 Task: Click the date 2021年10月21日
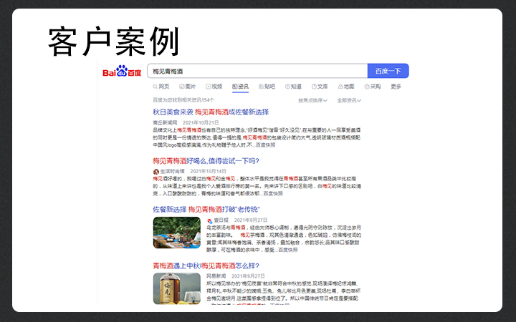tap(201, 122)
